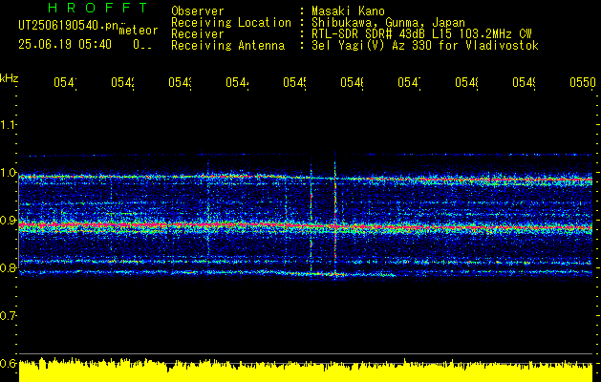
Task: Click the 1.1 kHz frequency label
Action: click(9, 124)
